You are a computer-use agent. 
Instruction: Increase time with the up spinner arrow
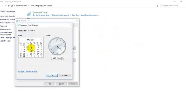[63, 58]
